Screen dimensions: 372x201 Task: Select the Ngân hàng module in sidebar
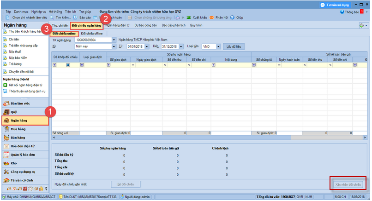tap(25, 121)
